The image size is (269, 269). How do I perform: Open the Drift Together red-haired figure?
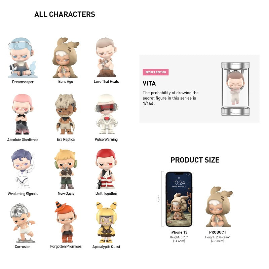click(106, 169)
